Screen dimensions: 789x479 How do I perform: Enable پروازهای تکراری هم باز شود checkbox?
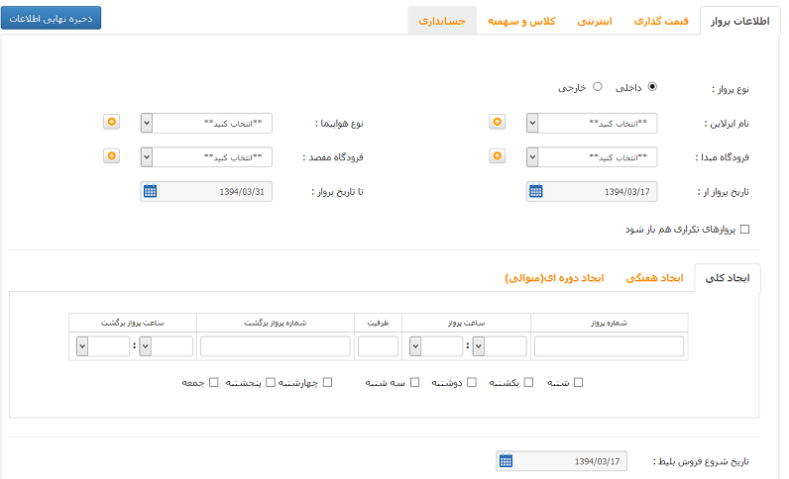pos(745,230)
